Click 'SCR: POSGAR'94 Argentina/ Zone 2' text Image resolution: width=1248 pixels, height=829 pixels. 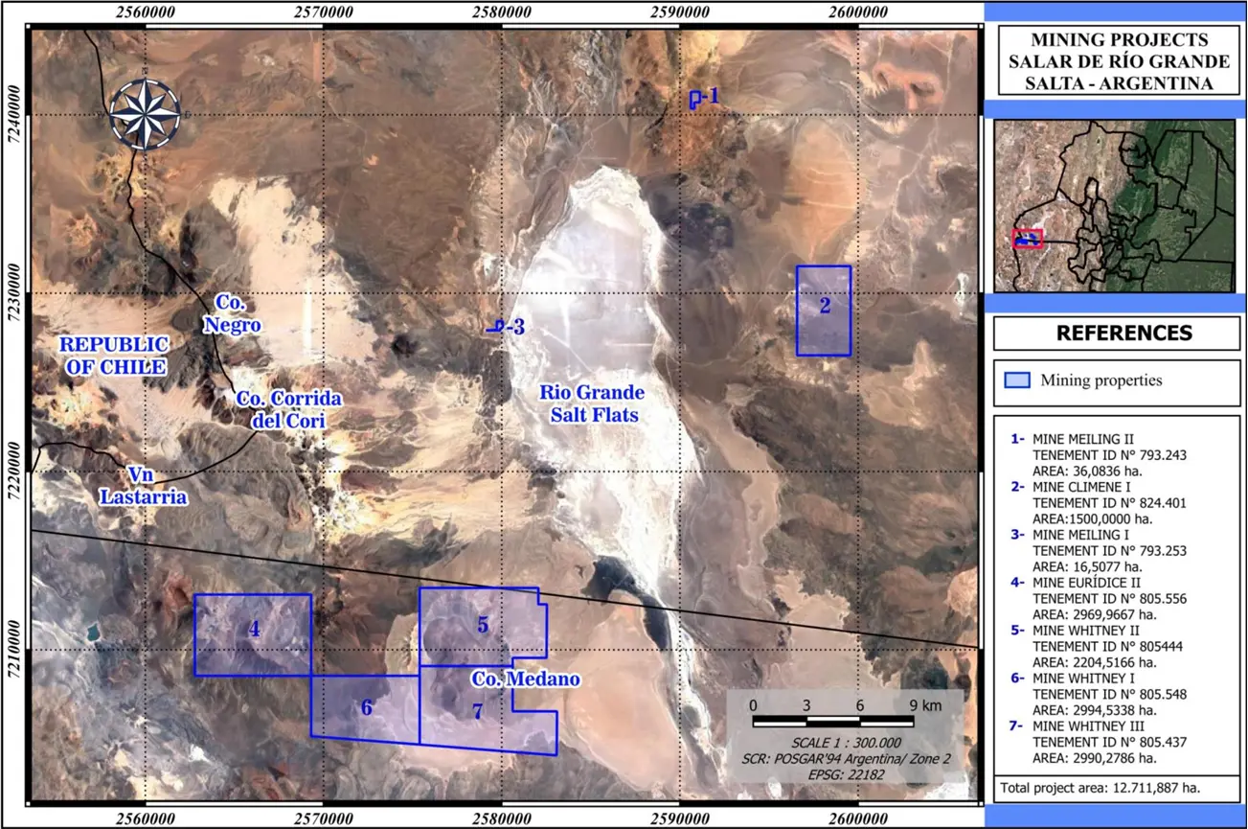click(846, 758)
